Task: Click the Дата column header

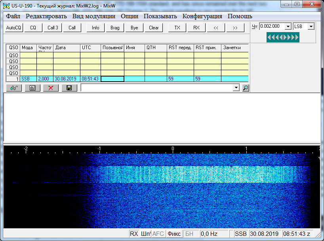Action: pos(67,48)
